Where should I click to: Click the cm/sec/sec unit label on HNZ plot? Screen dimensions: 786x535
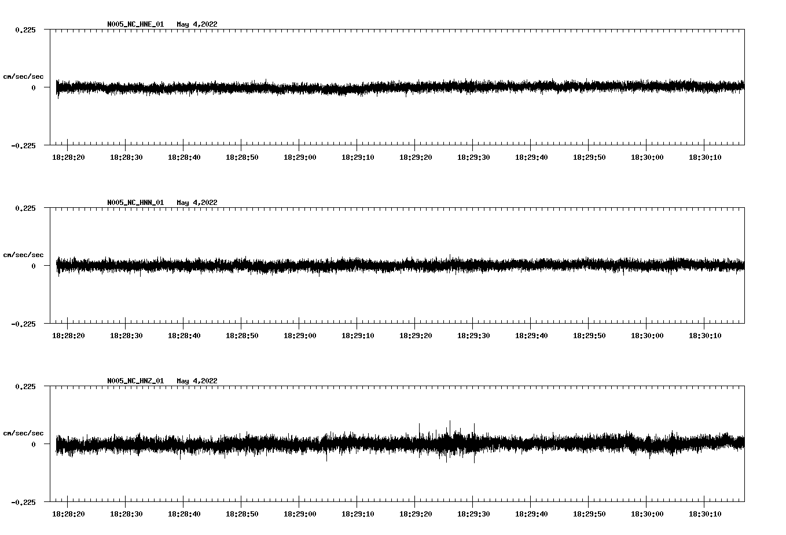[x=23, y=434]
